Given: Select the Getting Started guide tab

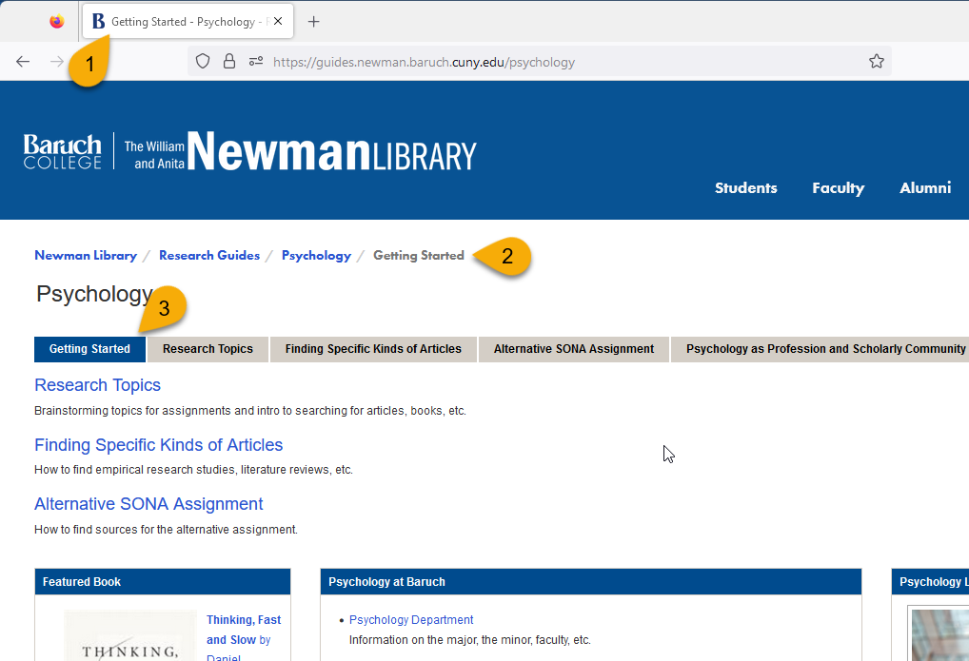Looking at the screenshot, I should point(89,349).
